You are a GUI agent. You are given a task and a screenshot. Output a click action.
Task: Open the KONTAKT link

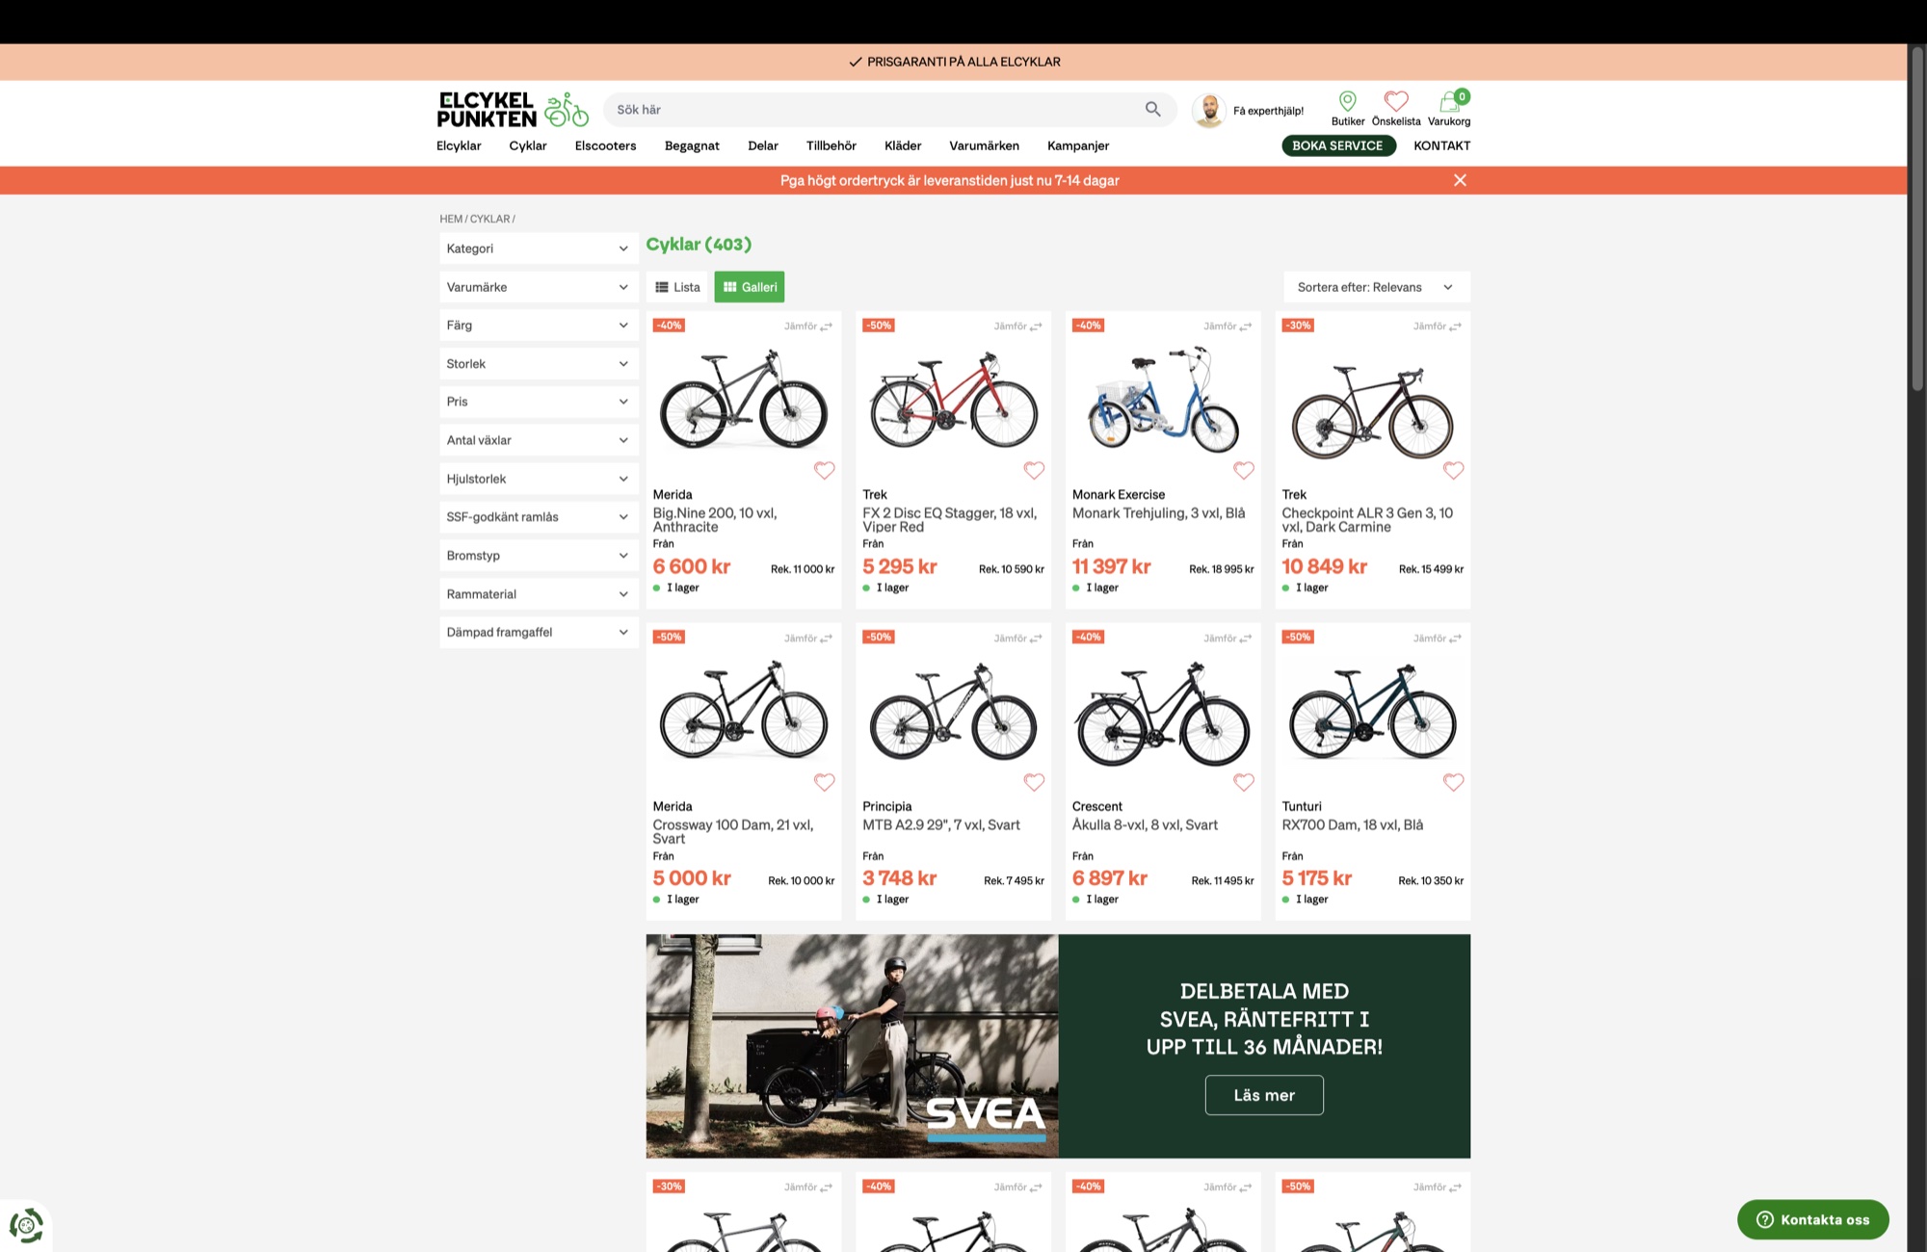(x=1441, y=145)
